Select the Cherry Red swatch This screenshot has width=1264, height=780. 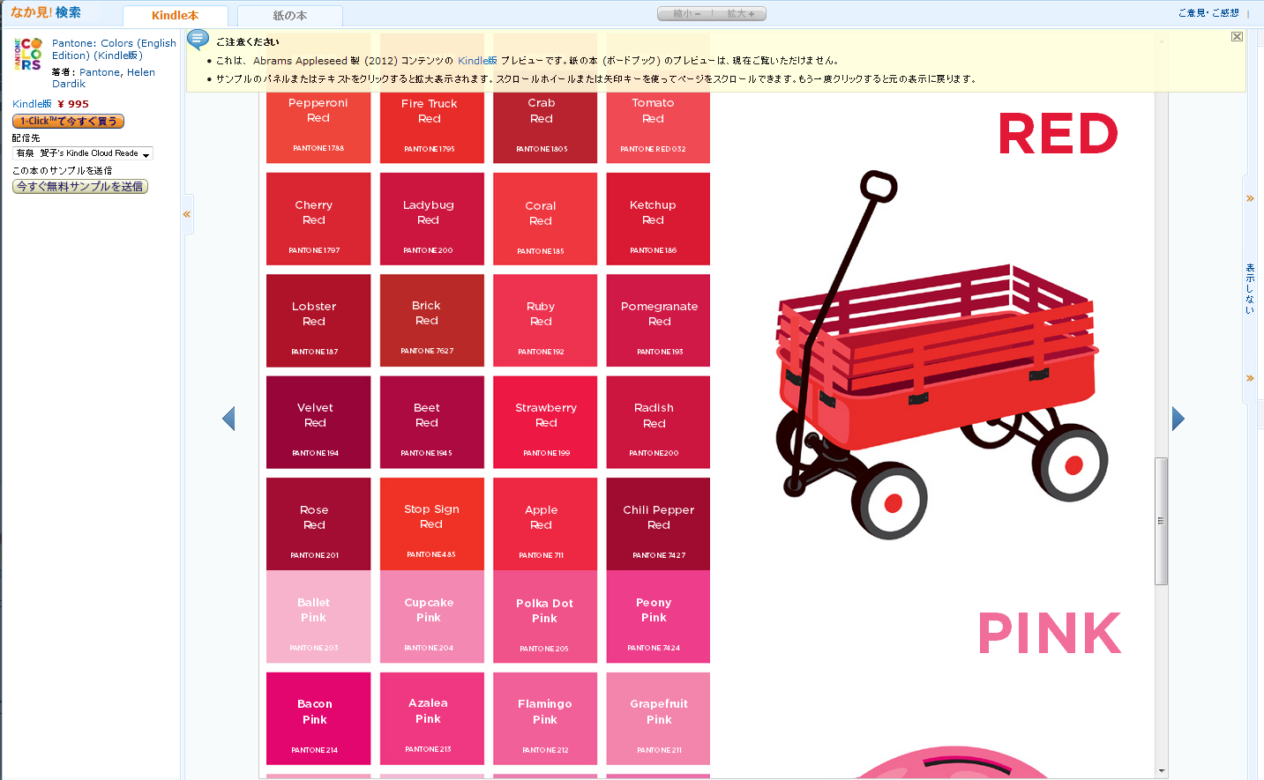(318, 219)
